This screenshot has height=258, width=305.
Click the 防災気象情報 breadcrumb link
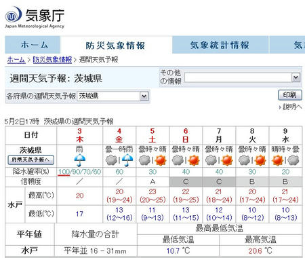point(52,60)
